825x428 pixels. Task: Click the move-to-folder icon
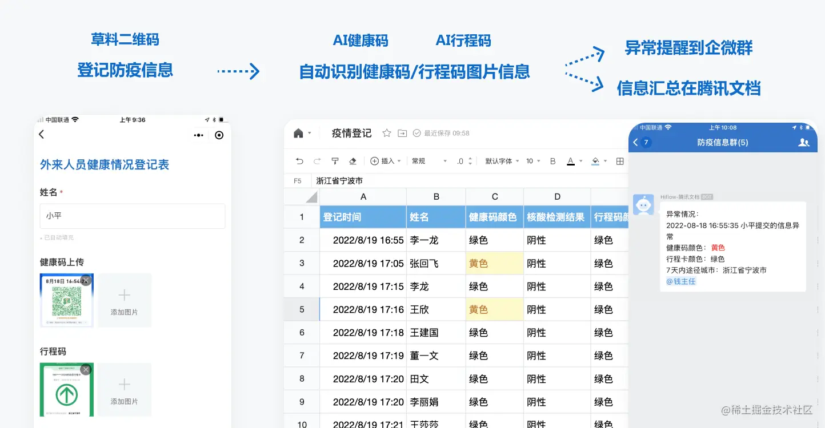402,133
